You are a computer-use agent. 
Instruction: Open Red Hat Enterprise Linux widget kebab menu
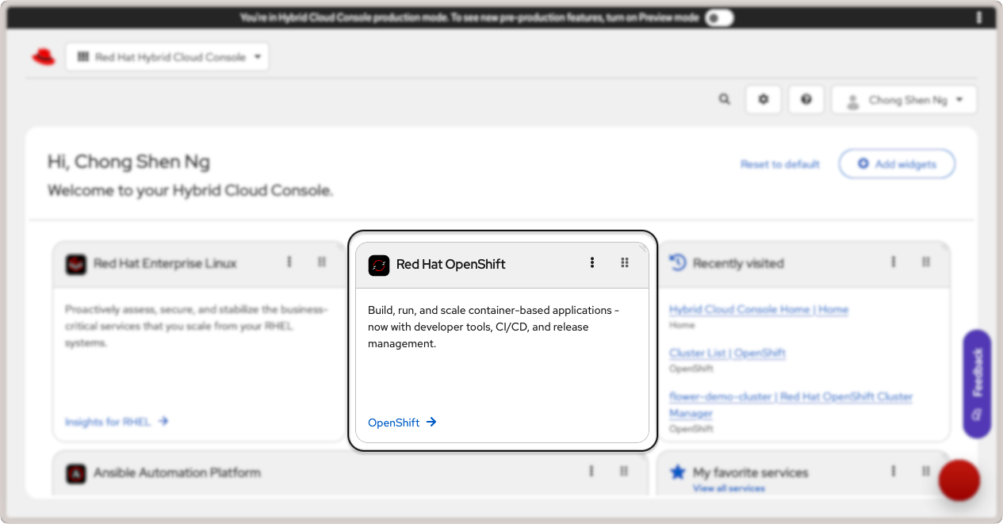(289, 262)
